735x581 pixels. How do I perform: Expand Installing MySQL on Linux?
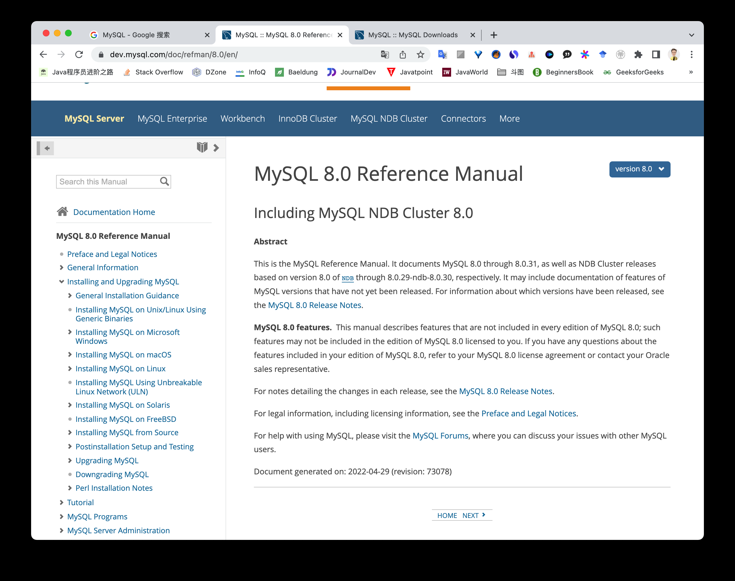[70, 368]
